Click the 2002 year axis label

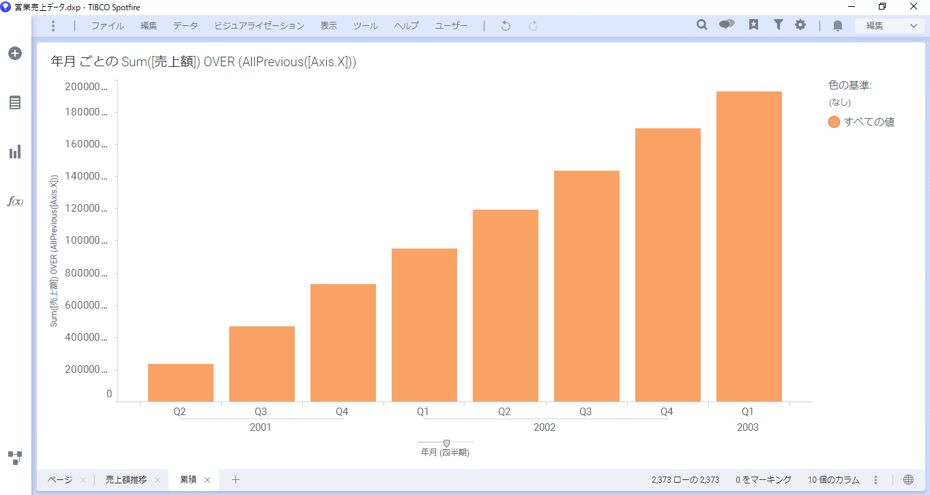(544, 428)
